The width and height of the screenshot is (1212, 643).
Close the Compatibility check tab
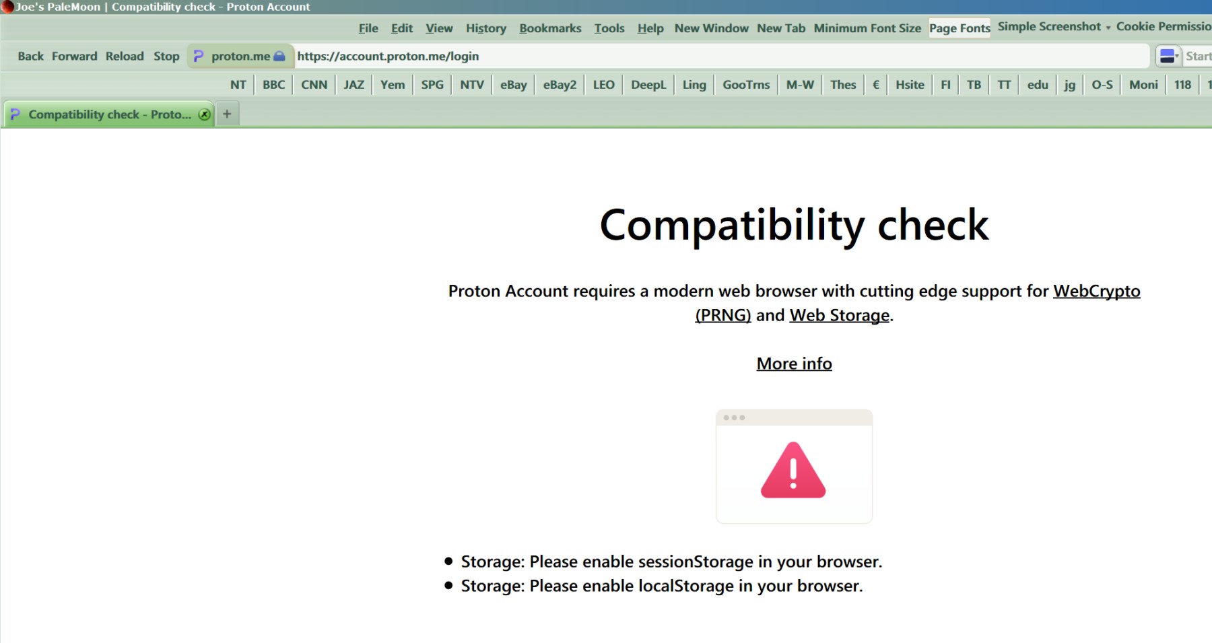coord(205,114)
